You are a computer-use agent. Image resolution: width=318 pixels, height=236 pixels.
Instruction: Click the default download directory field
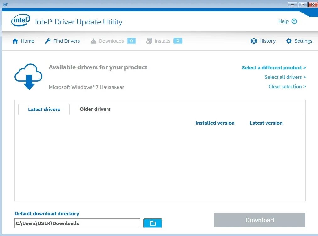coord(77,223)
